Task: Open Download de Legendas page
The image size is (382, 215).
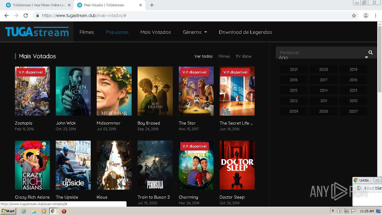Action: (246, 32)
